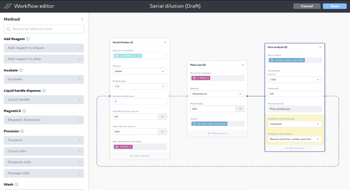The width and height of the screenshot is (350, 190).
Task: Click the search magnifier icon
Action: 9,29
